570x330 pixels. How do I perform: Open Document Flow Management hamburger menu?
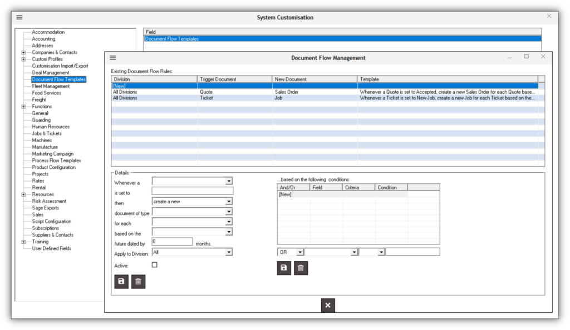(x=112, y=58)
